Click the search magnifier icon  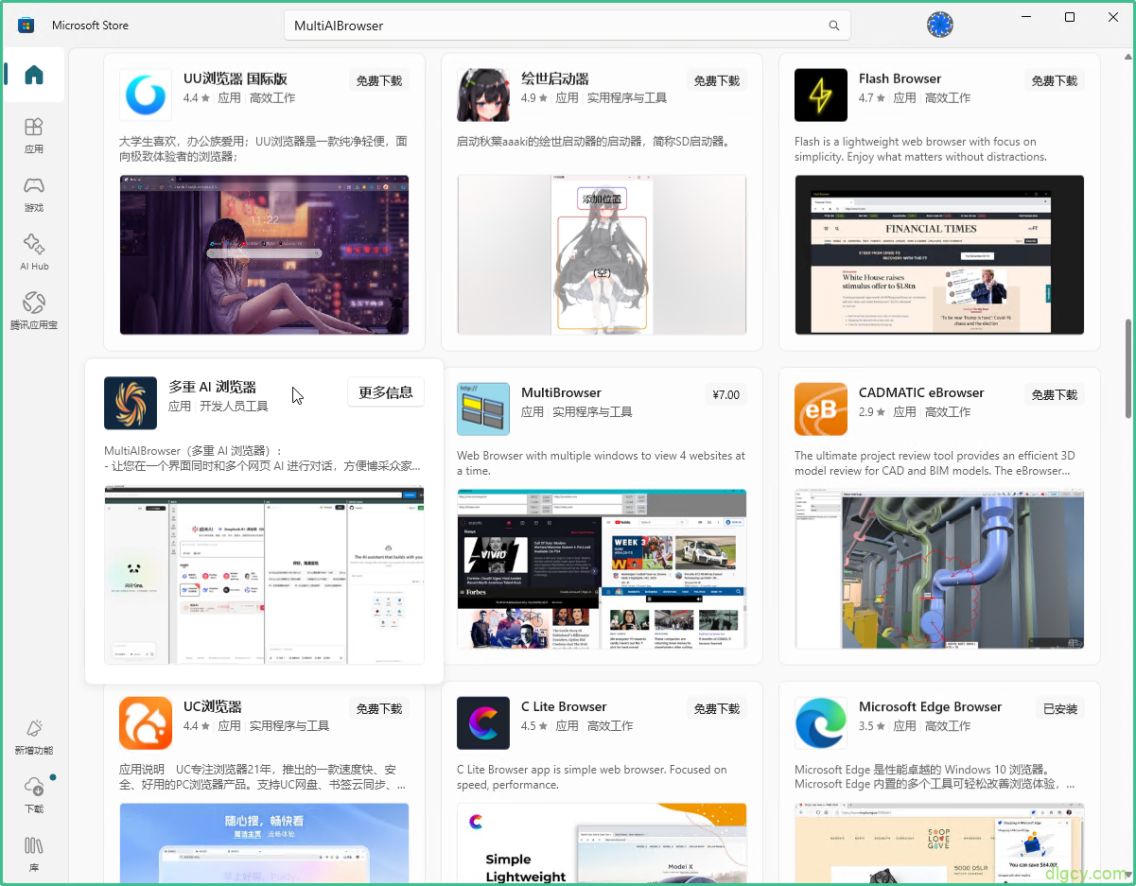coord(833,26)
